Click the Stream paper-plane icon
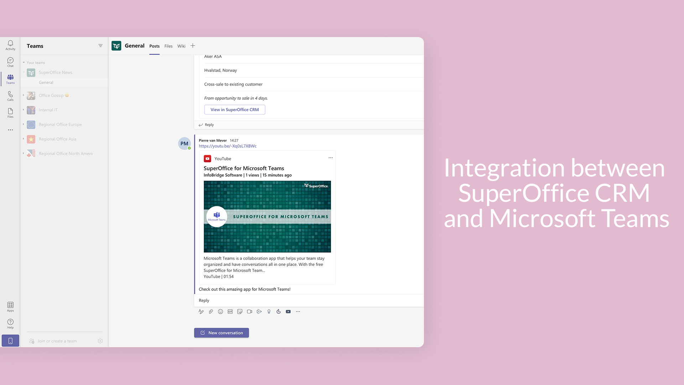Image resolution: width=684 pixels, height=385 pixels. click(259, 312)
